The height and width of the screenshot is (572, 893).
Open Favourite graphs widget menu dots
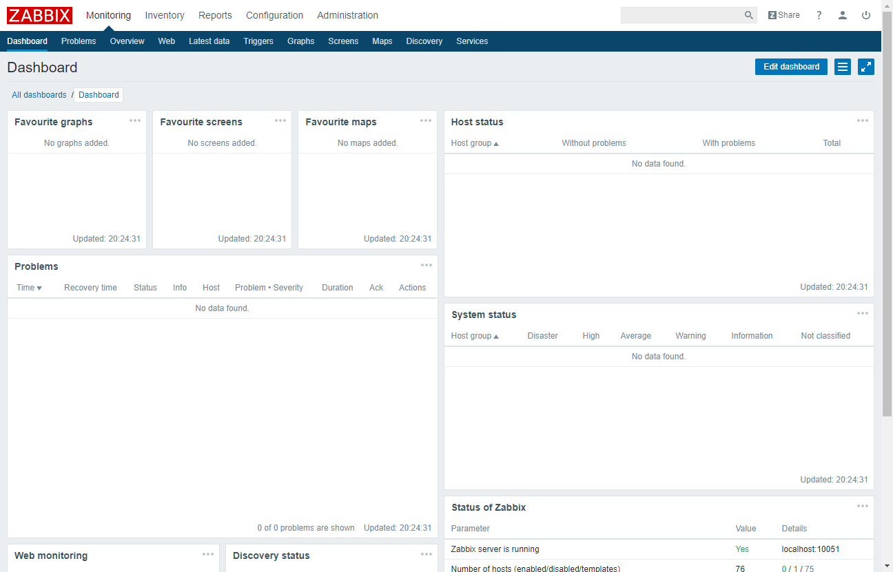tap(135, 120)
